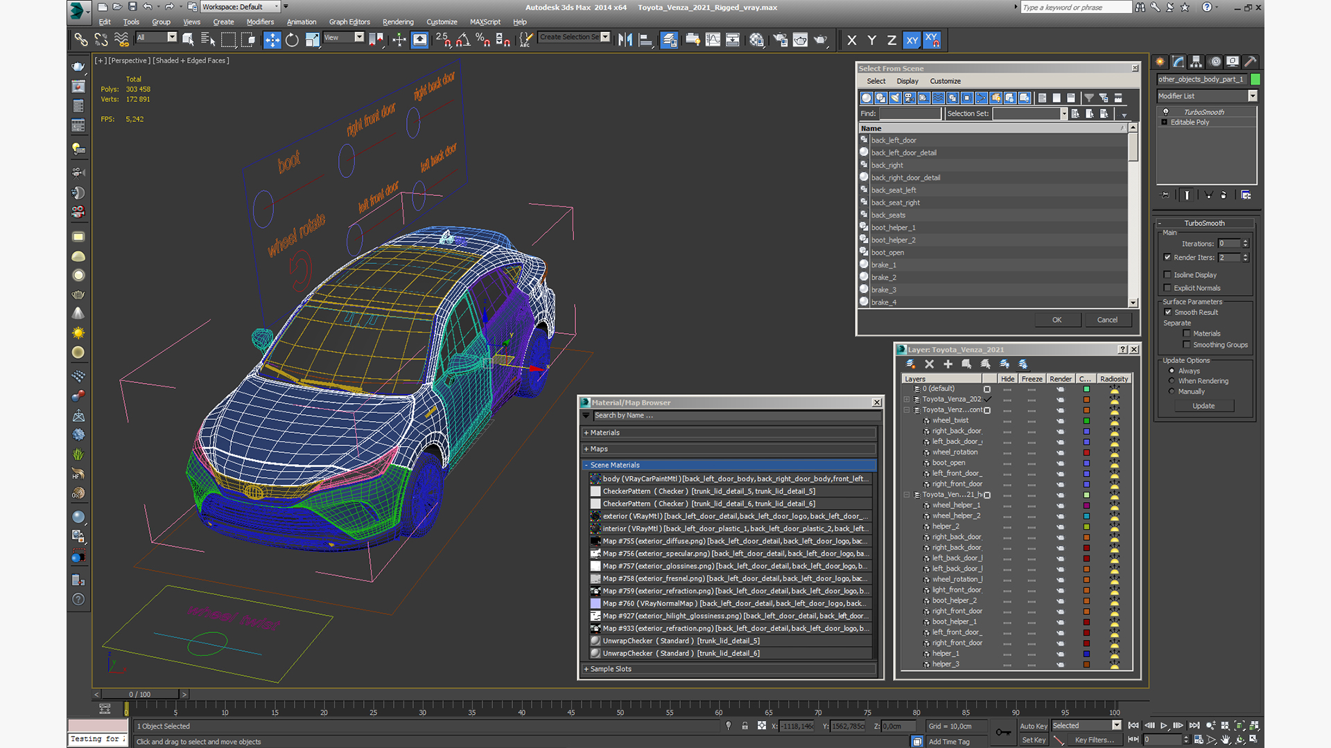This screenshot has height=748, width=1331.
Task: Click the Set Keys key icon
Action: pyautogui.click(x=1003, y=732)
